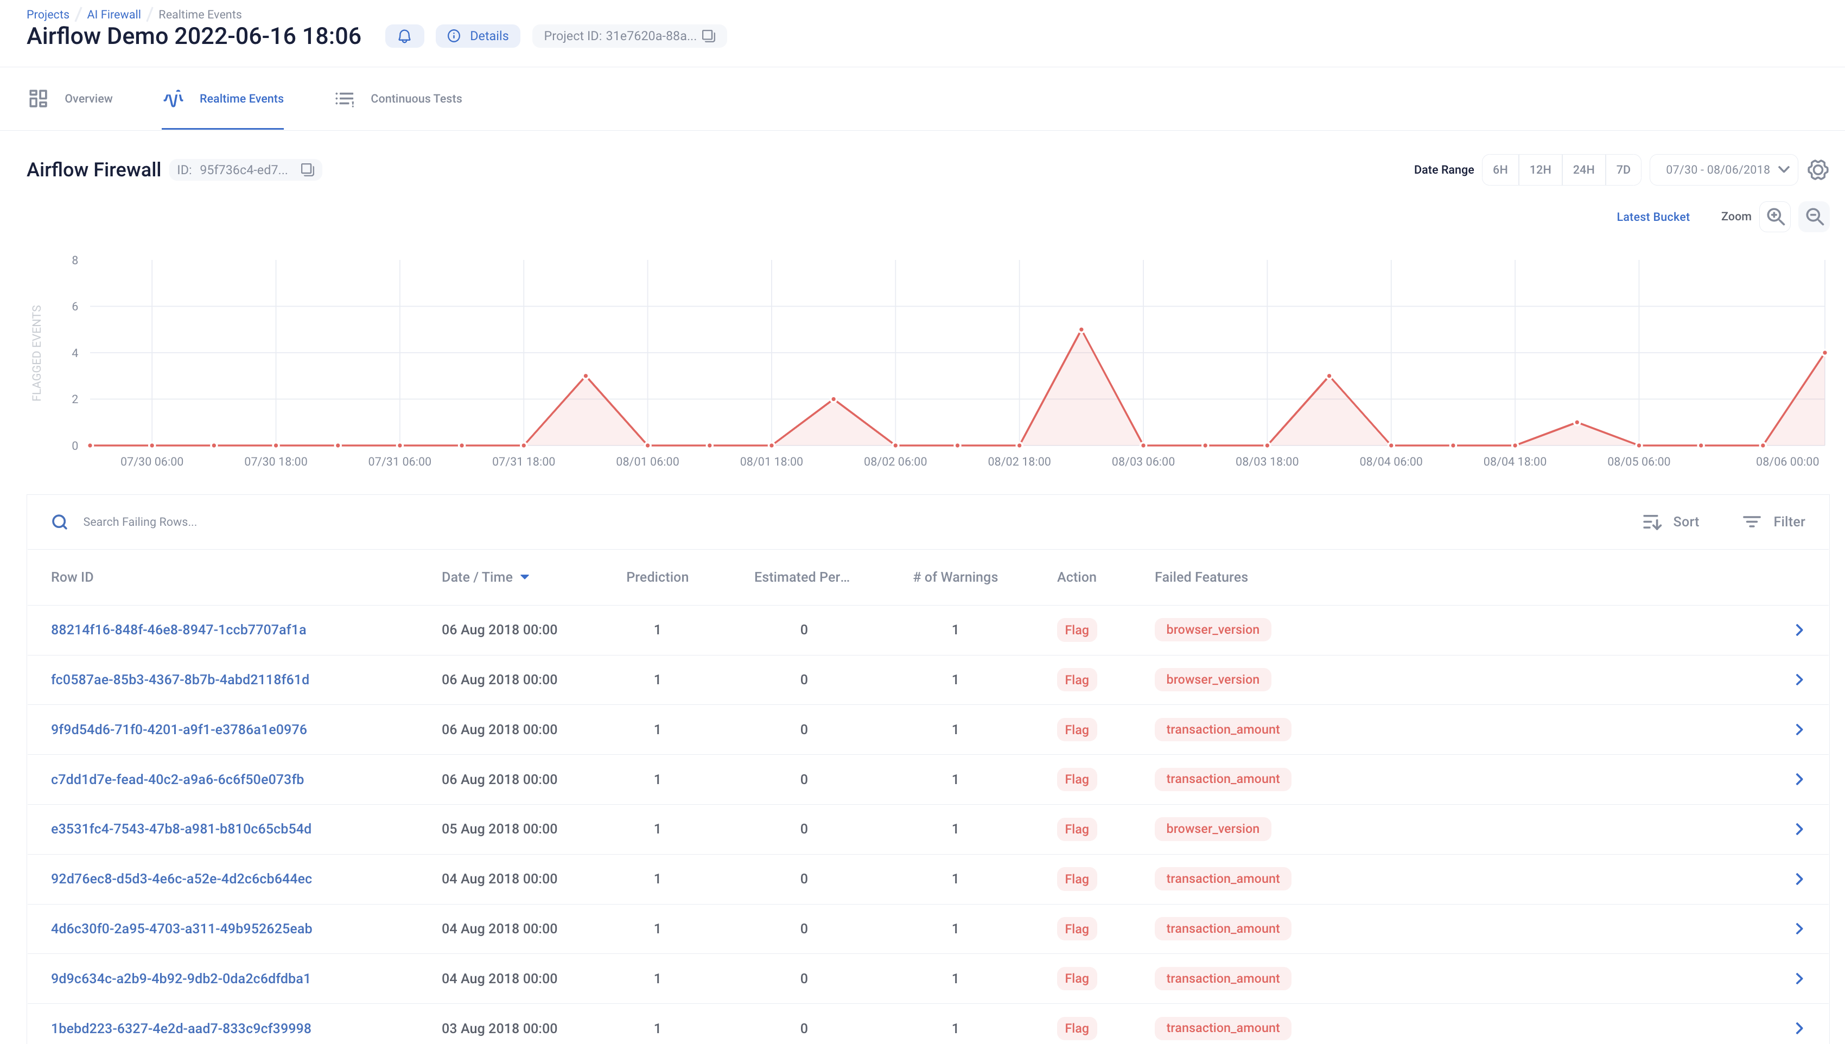Viewport: 1845px width, 1044px height.
Task: Zoom out of the chart
Action: click(x=1814, y=217)
